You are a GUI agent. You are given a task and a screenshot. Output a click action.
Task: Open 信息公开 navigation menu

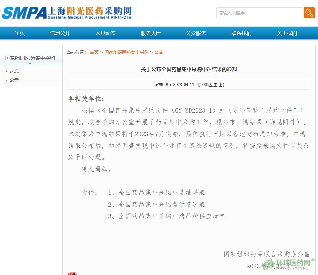click(x=60, y=33)
